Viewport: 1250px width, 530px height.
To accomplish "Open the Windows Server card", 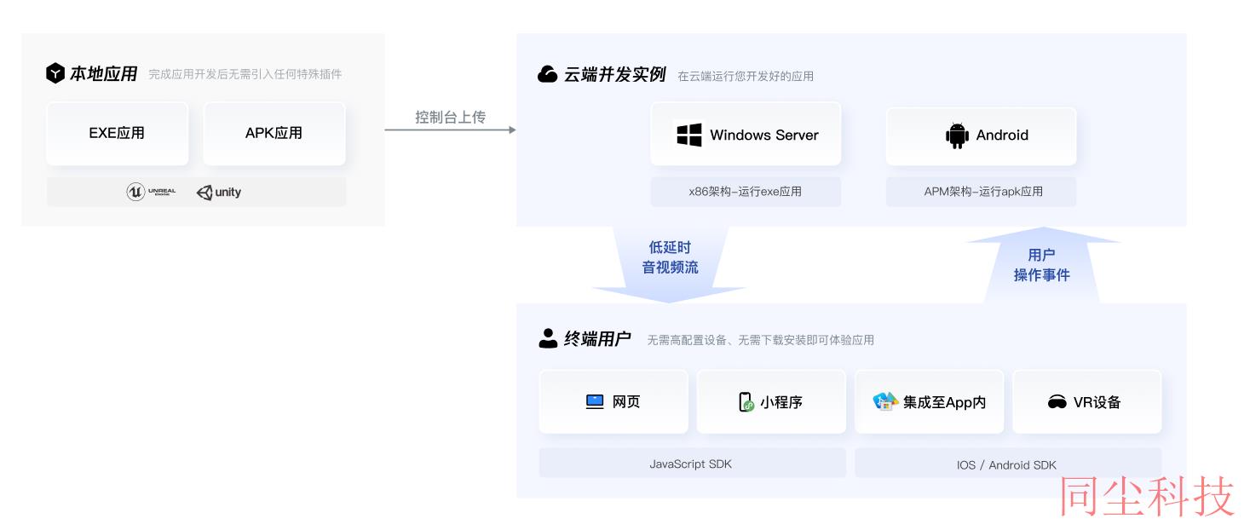I will pos(746,135).
